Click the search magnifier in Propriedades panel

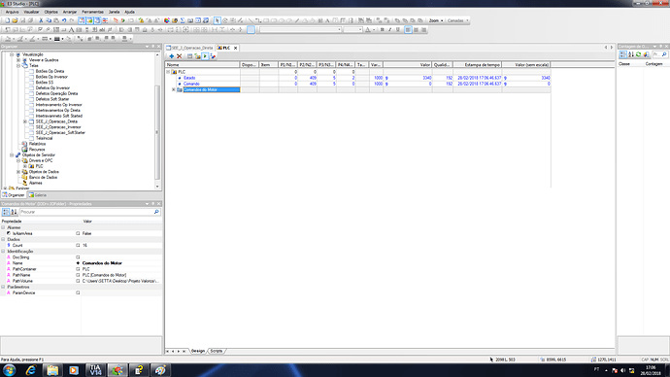[x=156, y=212]
